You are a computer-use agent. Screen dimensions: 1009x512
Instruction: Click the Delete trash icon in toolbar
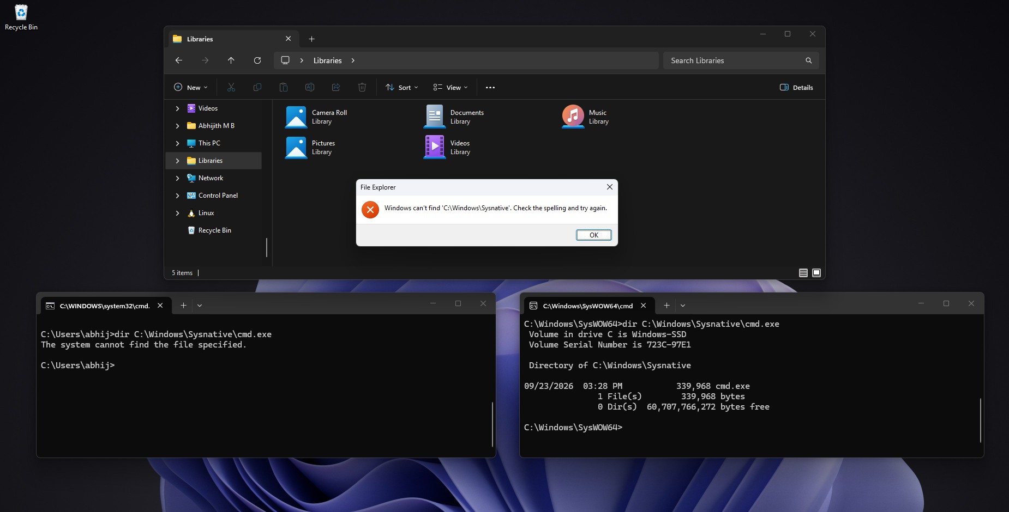click(362, 87)
